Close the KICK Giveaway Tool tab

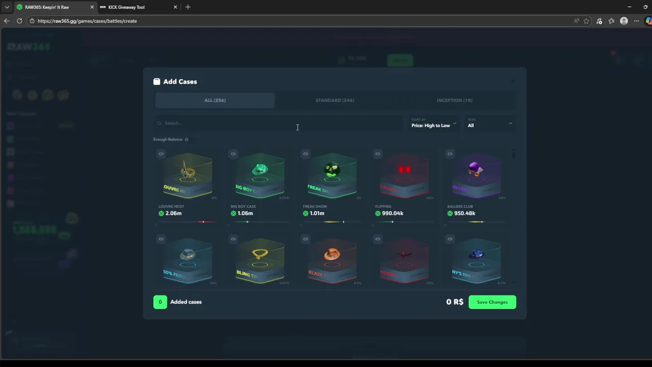pyautogui.click(x=175, y=7)
